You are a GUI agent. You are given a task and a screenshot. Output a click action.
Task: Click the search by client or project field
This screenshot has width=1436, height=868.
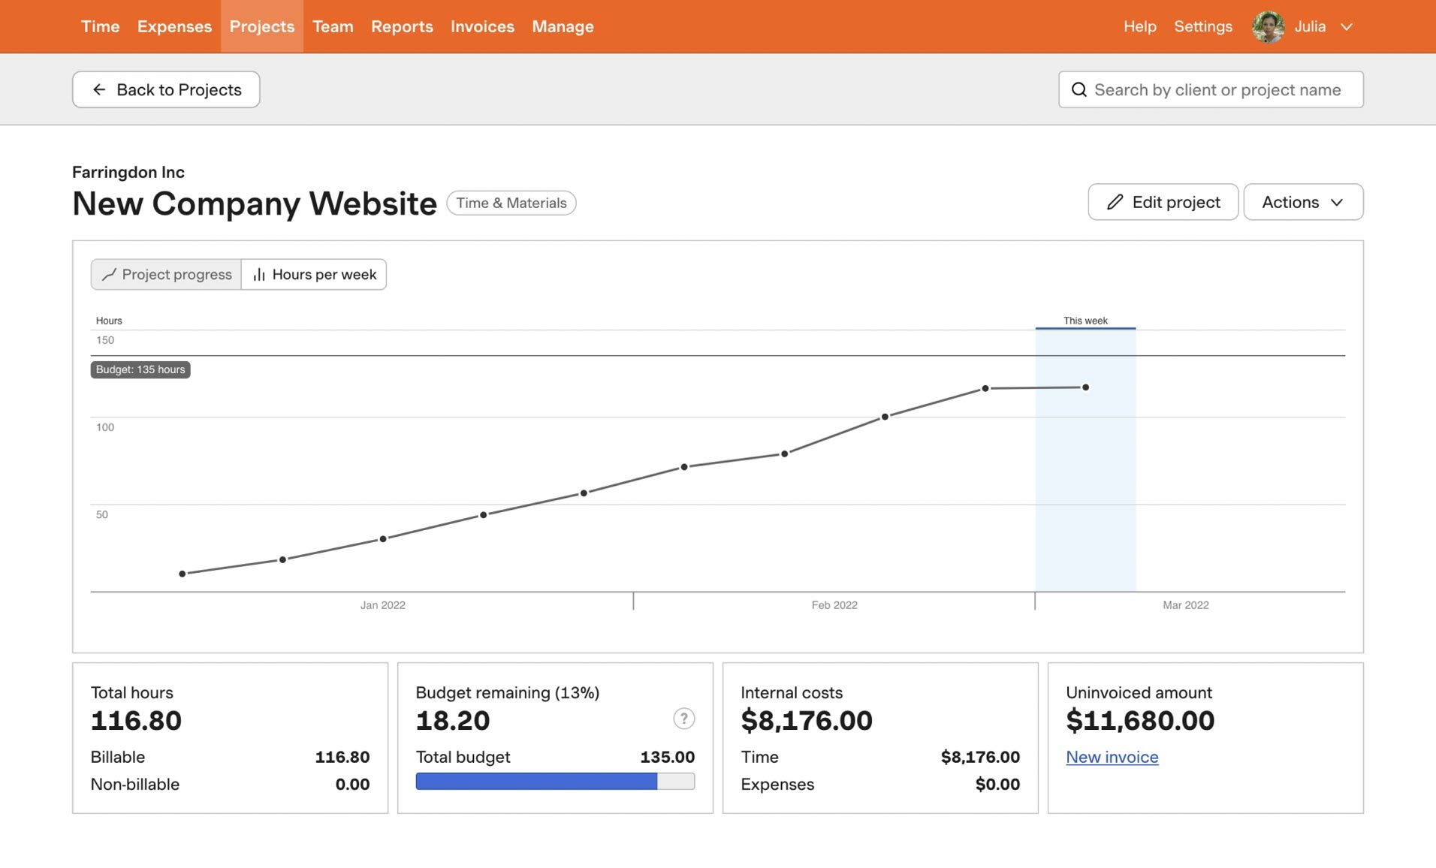(1211, 89)
